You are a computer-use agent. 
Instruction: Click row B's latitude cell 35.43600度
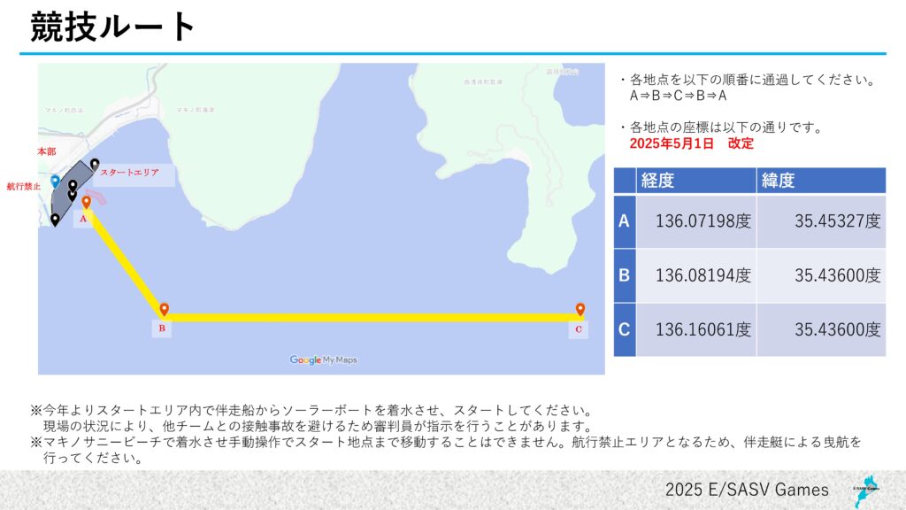pos(821,275)
